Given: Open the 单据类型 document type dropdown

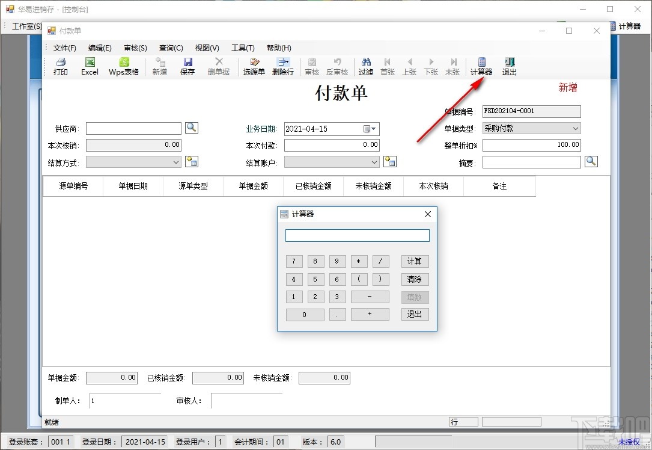Looking at the screenshot, I should [576, 128].
